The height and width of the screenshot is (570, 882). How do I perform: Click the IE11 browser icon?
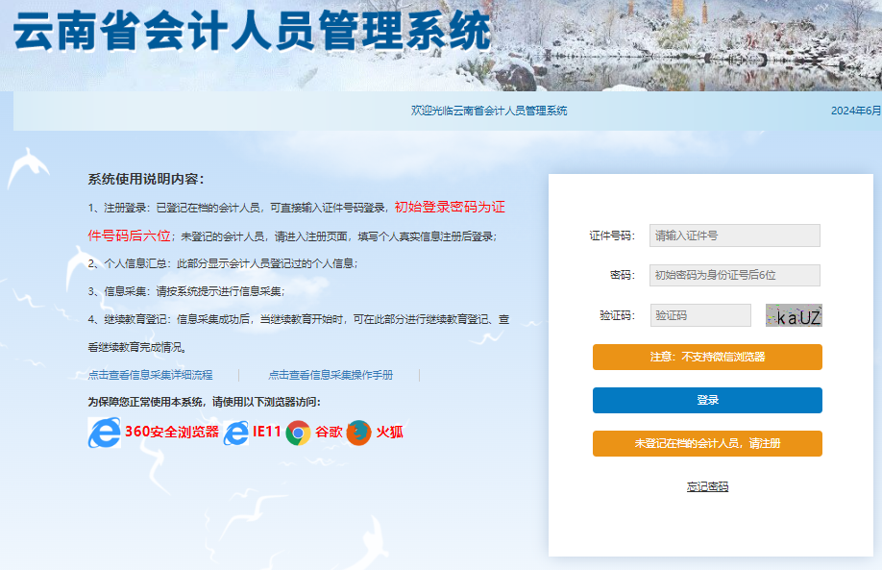tap(236, 433)
